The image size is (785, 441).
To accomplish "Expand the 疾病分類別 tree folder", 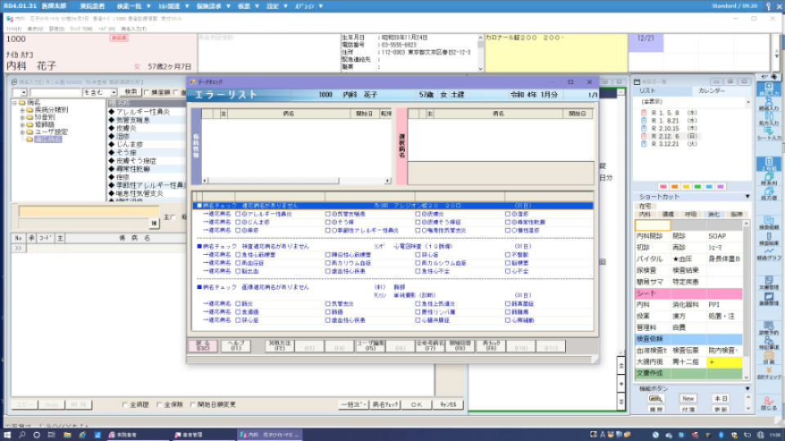I will (x=22, y=109).
